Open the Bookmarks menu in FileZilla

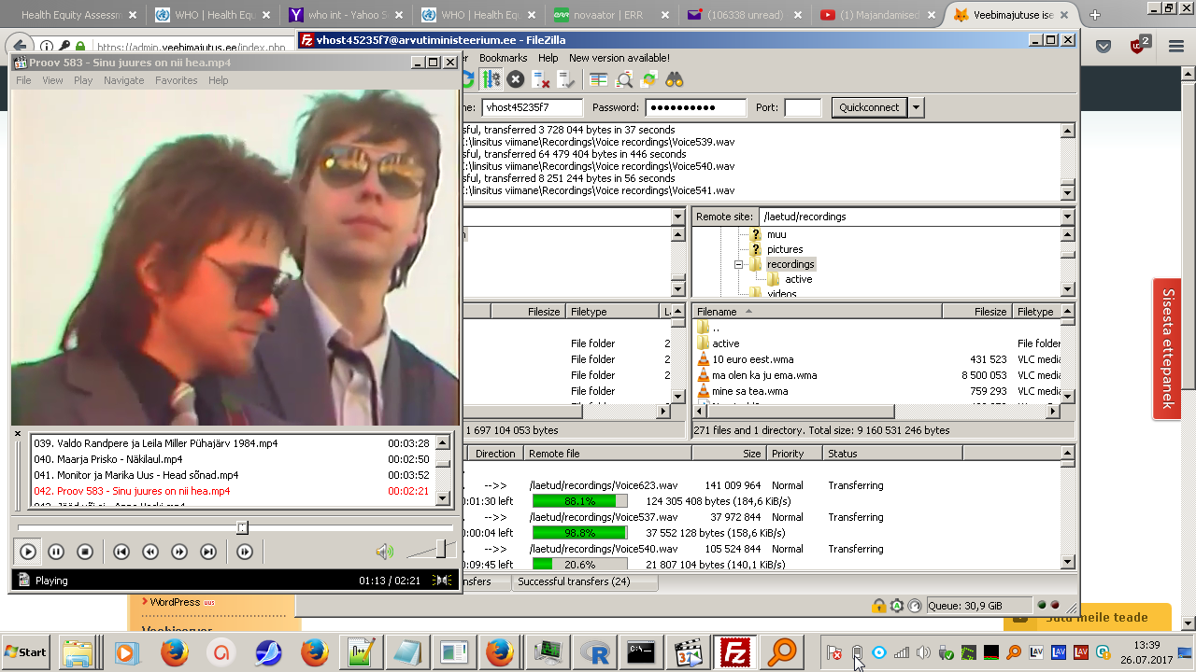[503, 58]
